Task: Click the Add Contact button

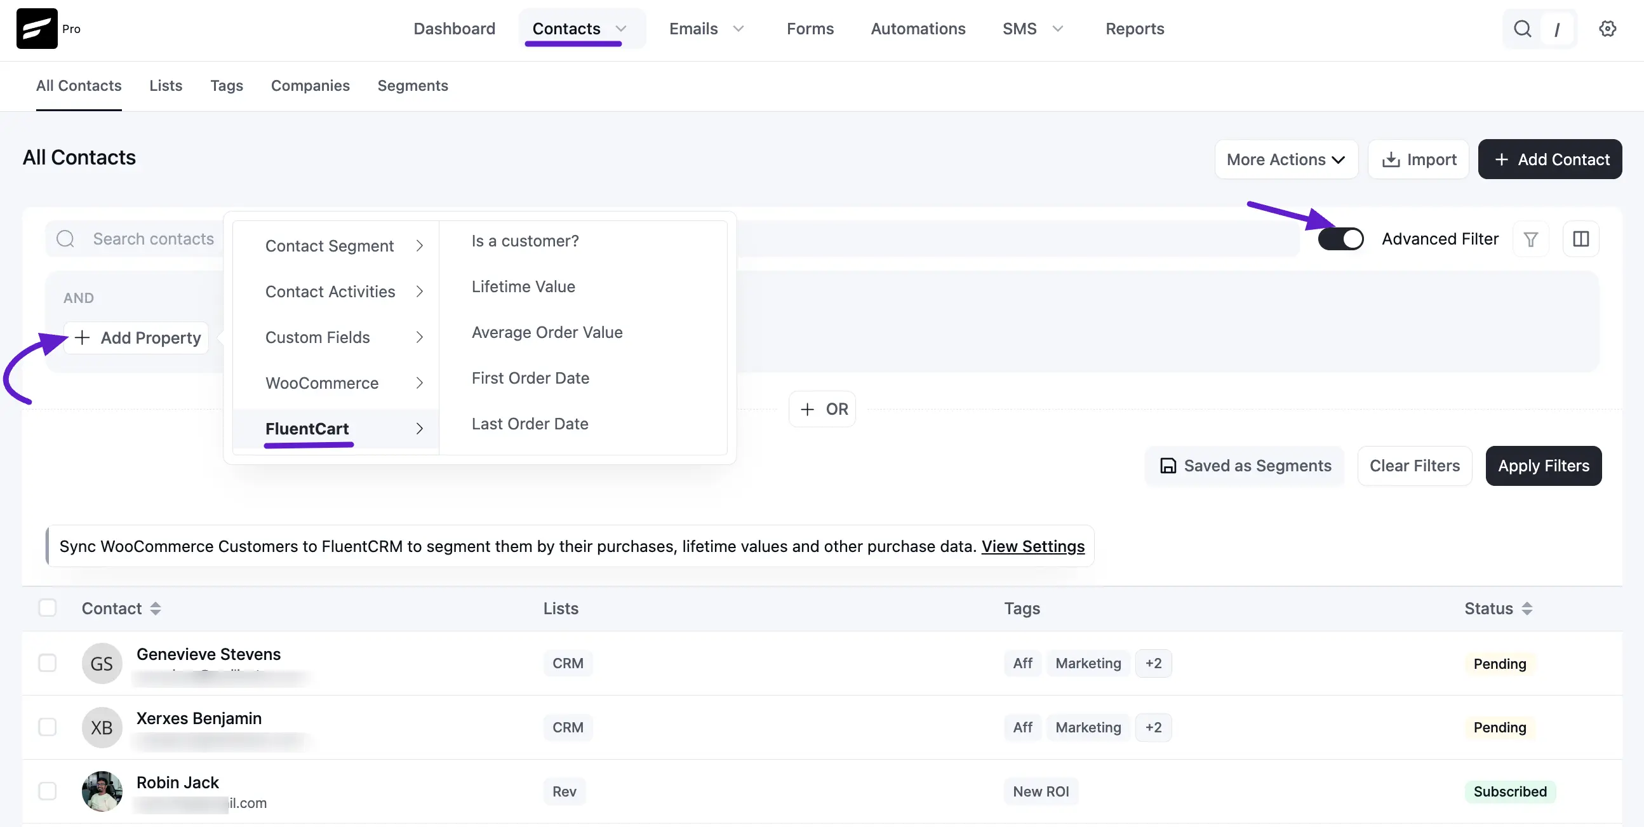Action: pos(1550,159)
